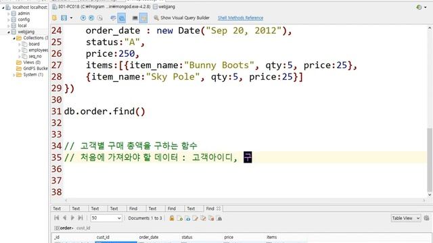Select the webjang database in the tree
Screen dimensions: 433x243
26,32
